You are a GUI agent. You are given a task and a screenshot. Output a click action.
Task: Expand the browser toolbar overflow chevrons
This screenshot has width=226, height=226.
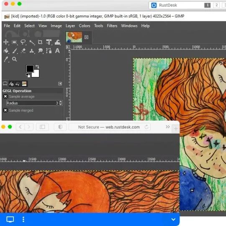(167, 127)
